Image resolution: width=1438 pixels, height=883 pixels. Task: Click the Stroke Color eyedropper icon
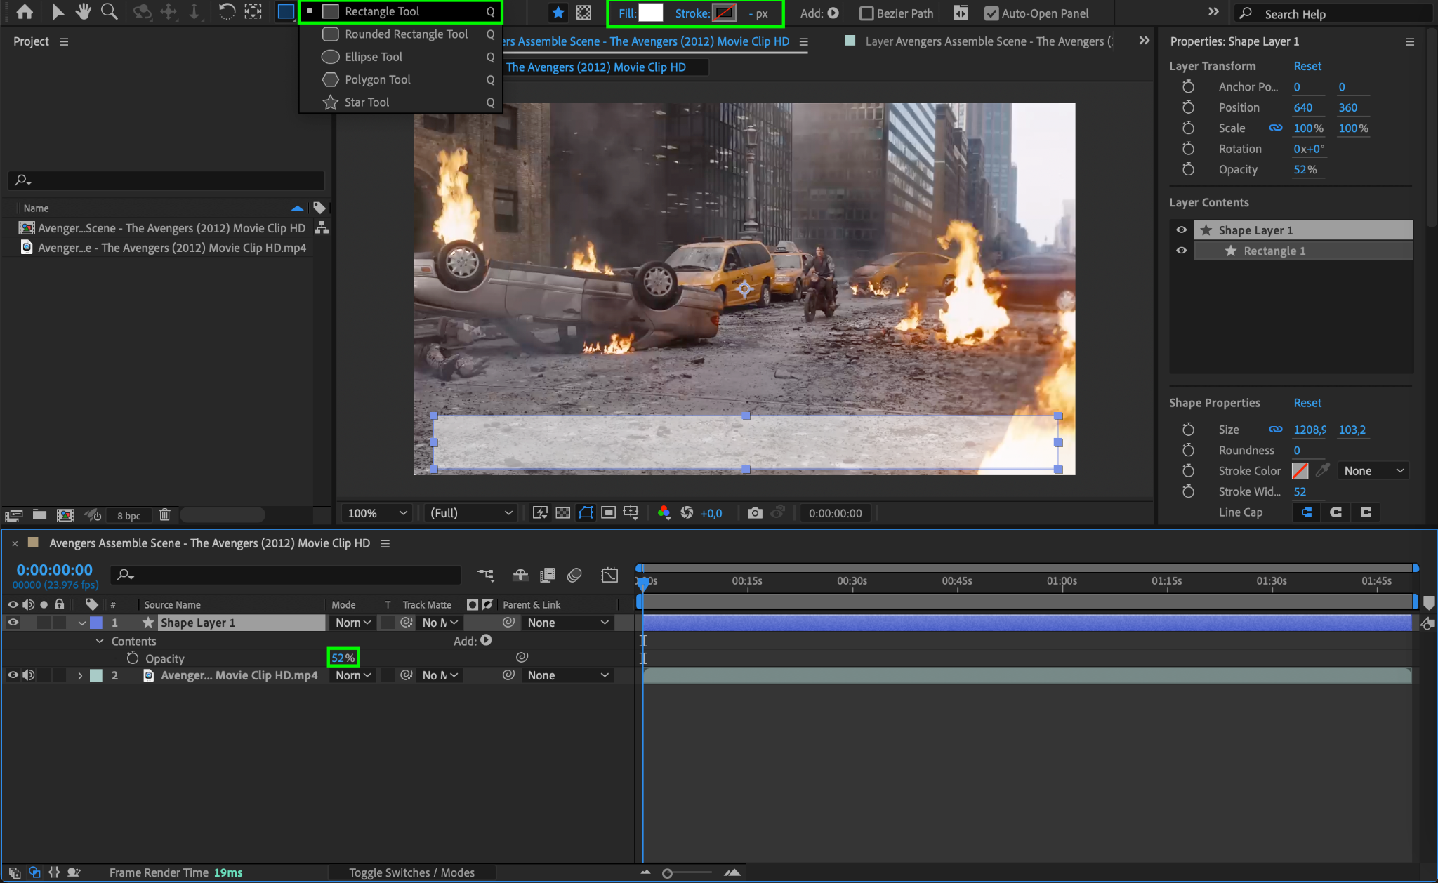coord(1323,470)
